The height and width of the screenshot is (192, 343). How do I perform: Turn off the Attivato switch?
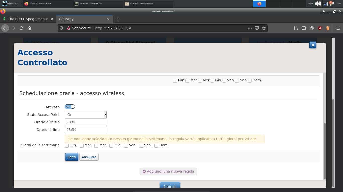pyautogui.click(x=70, y=107)
